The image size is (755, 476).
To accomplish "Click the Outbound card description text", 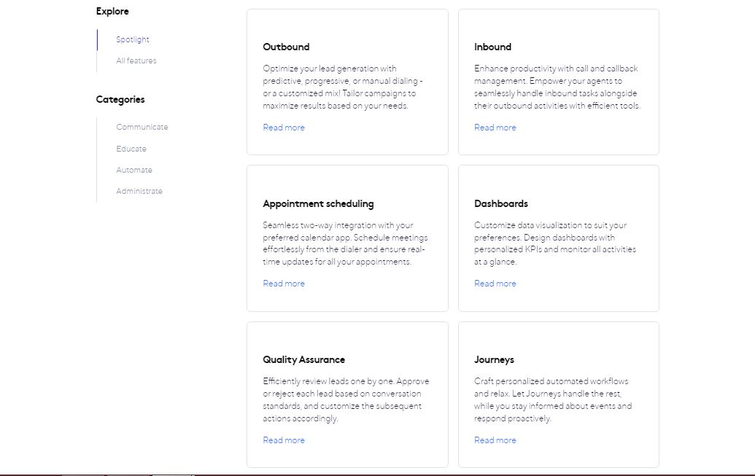I will click(342, 87).
